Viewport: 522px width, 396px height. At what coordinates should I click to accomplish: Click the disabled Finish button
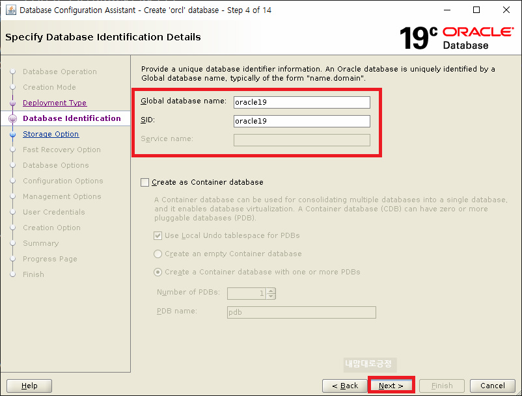coord(442,386)
